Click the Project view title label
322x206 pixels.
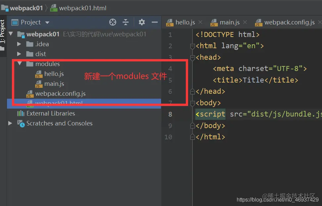[31, 22]
